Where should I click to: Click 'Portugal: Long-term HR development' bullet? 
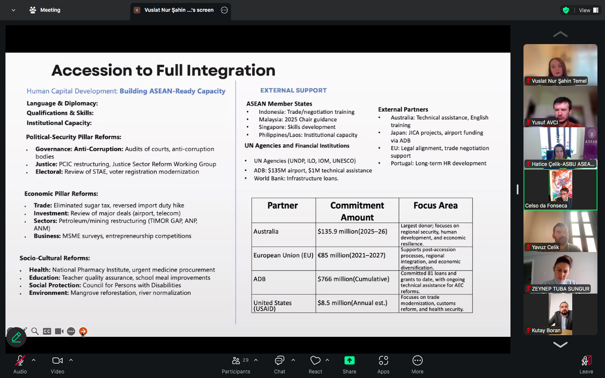pos(439,163)
